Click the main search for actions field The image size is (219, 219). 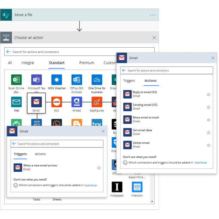click(x=79, y=52)
